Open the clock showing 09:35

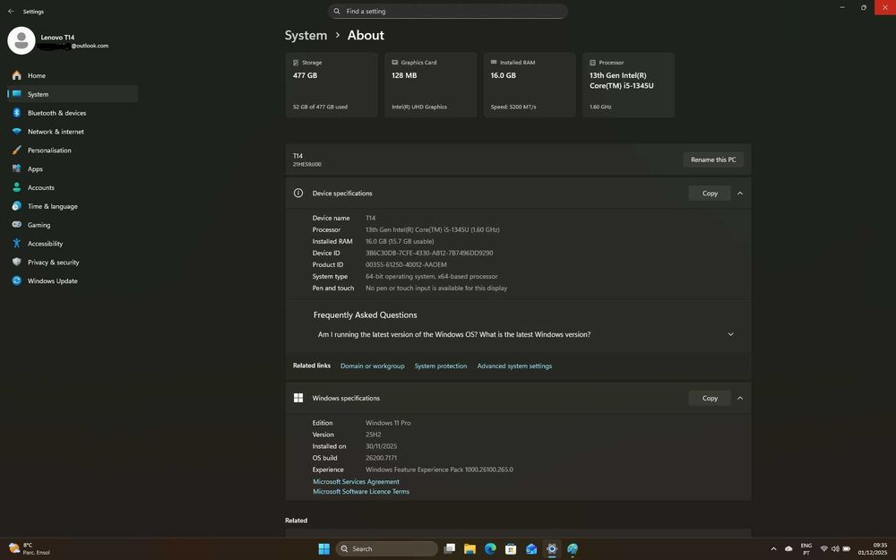[x=873, y=548]
